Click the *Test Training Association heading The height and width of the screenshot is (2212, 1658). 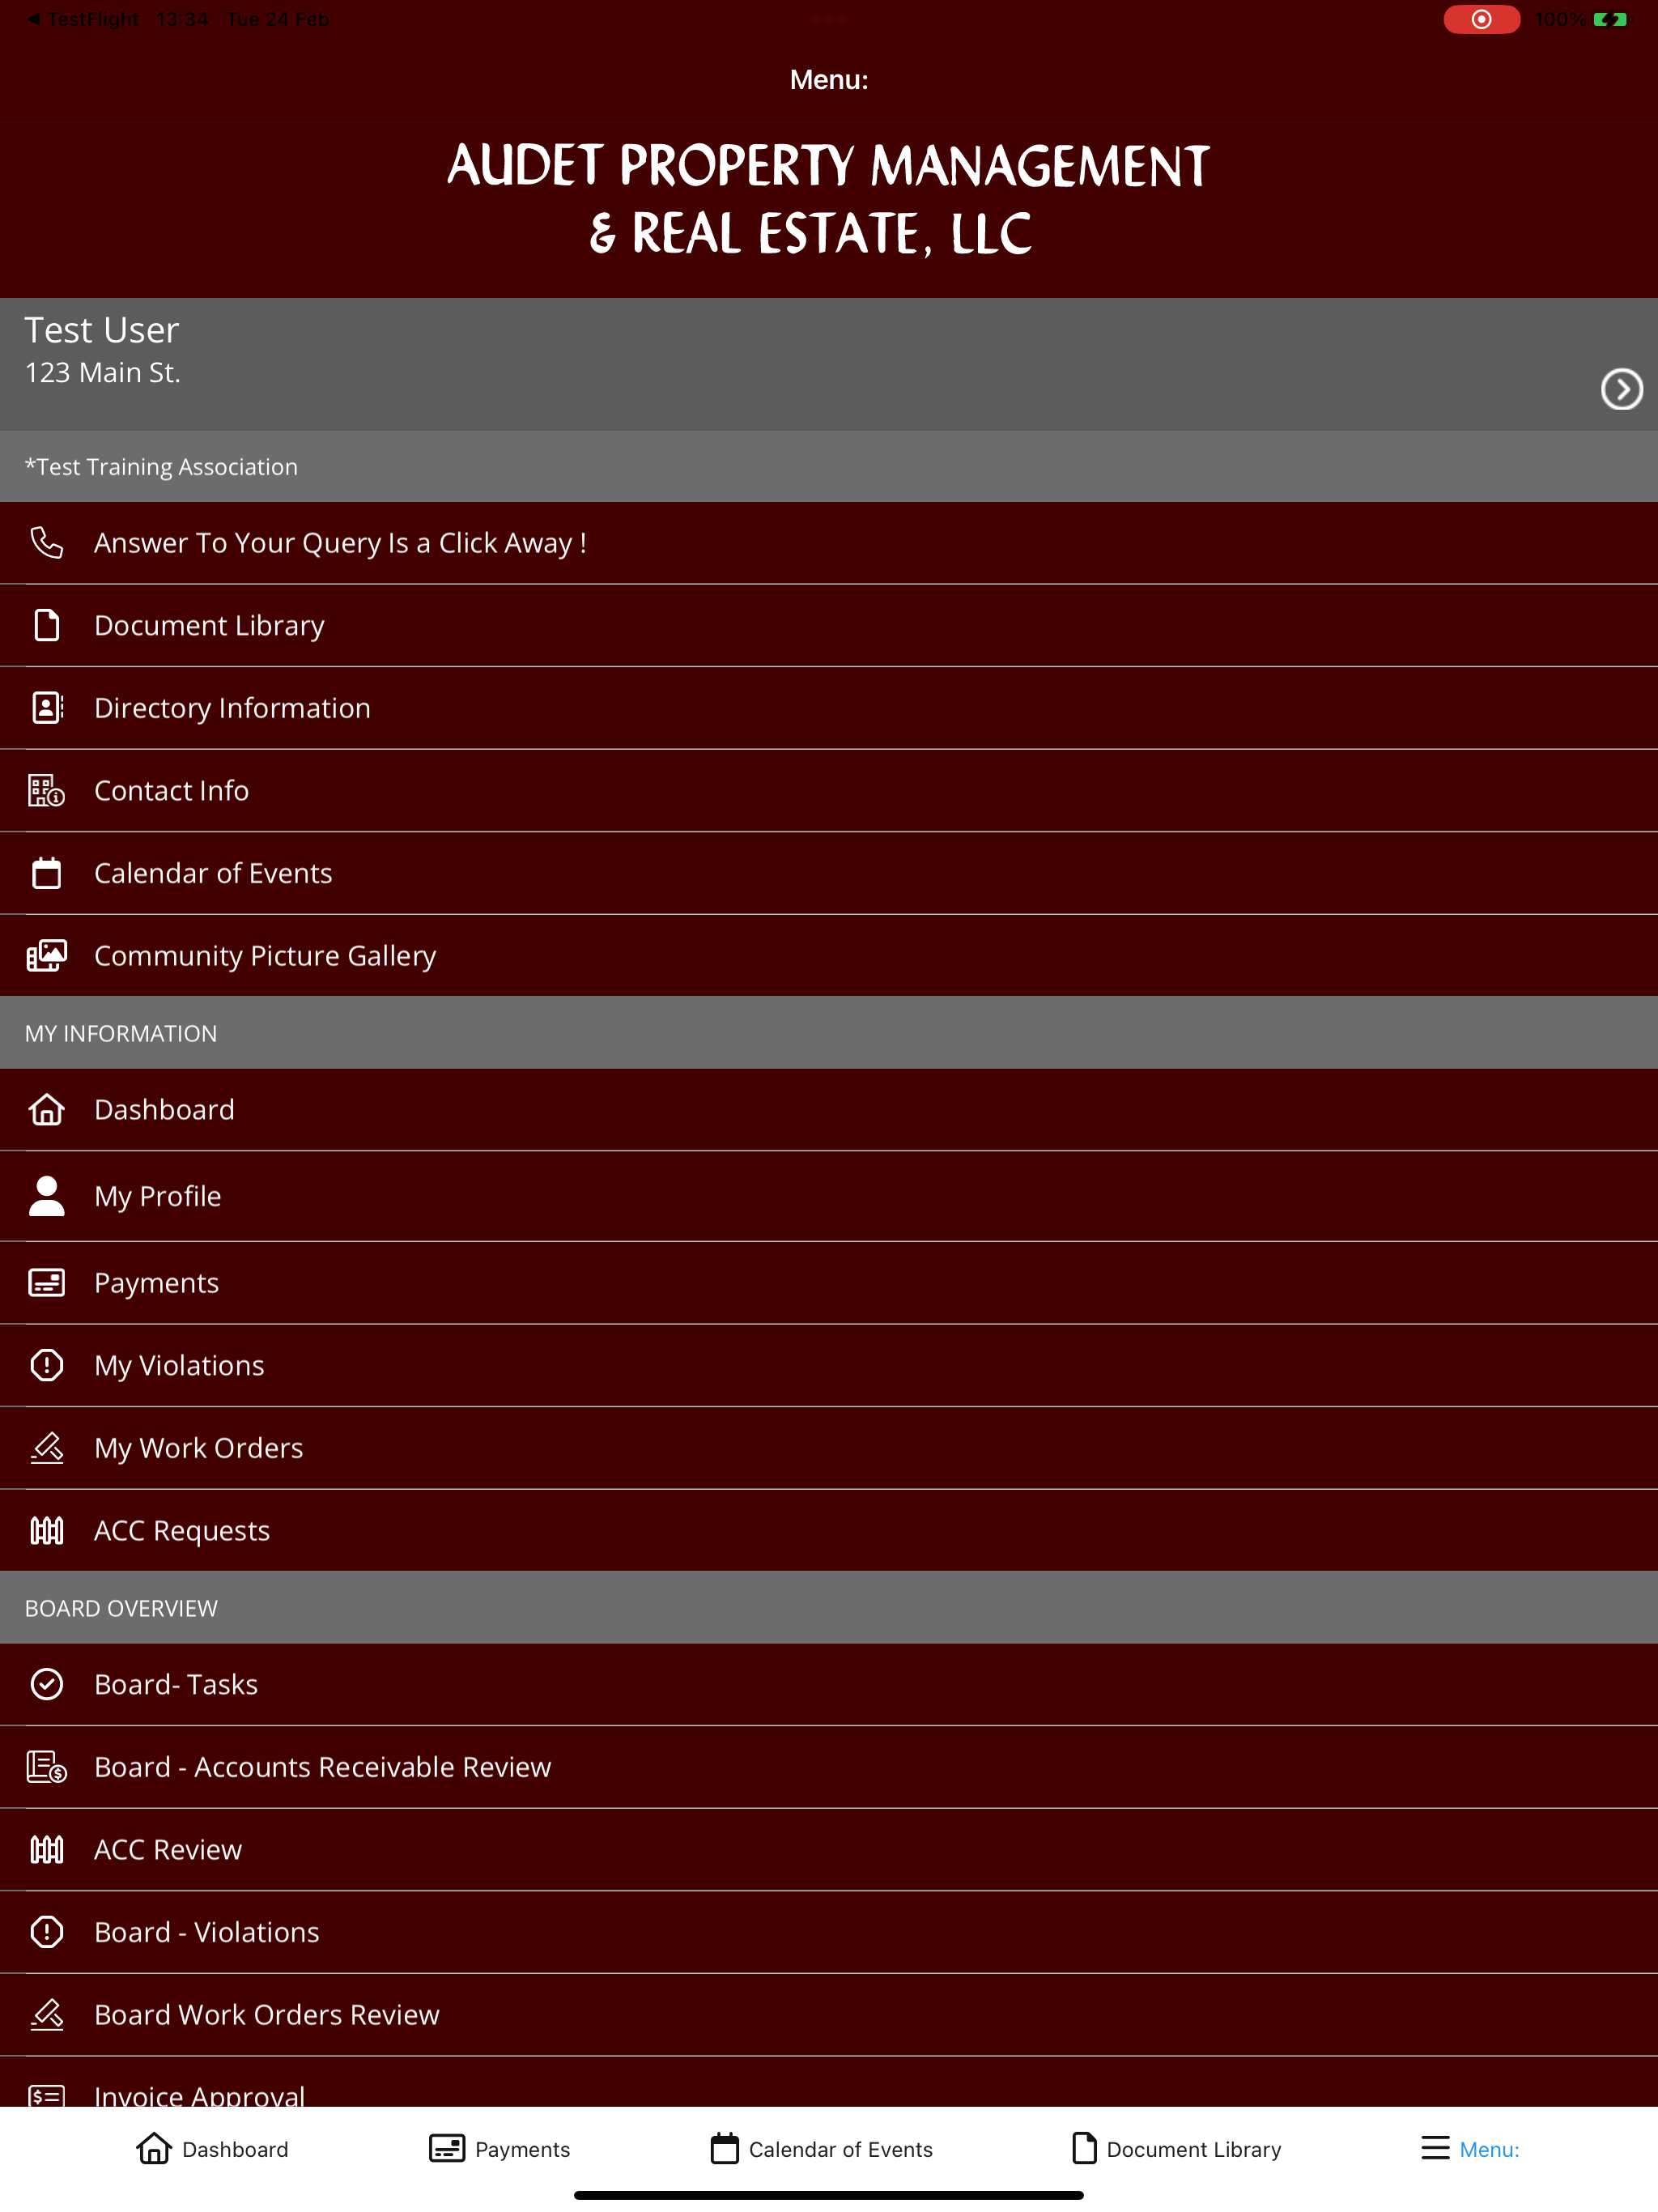161,467
